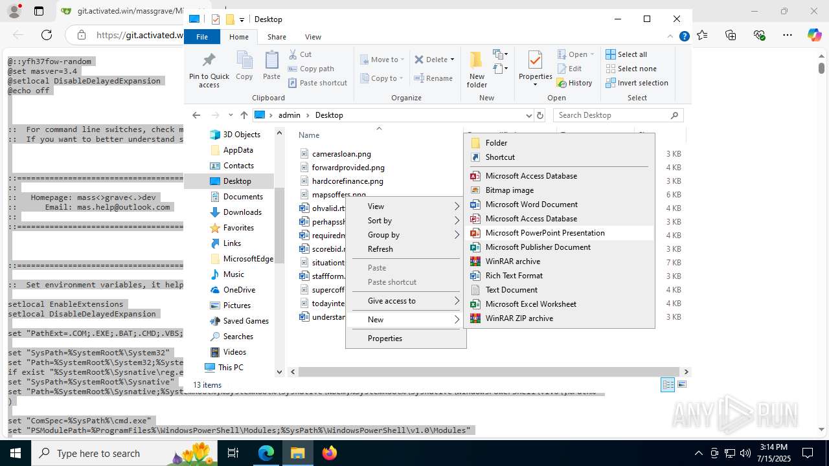Click Give access to in context menu
The width and height of the screenshot is (829, 466).
click(405, 301)
